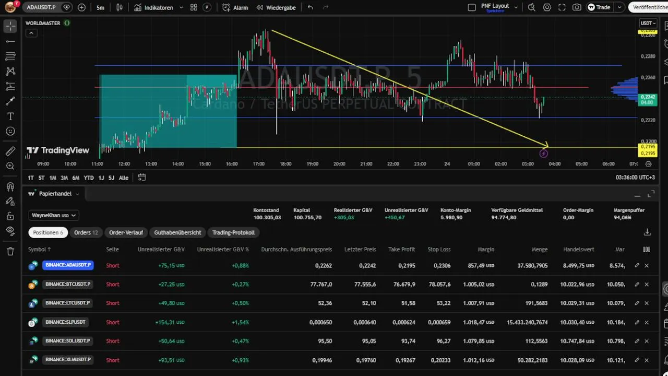668x376 pixels.
Task: Open the quick search magnifier icon
Action: coord(531,7)
